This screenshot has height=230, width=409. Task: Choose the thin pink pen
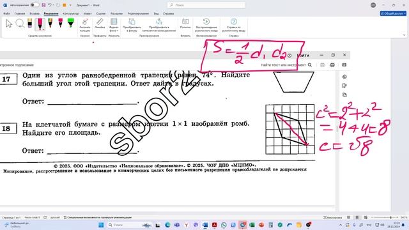[x=61, y=23]
